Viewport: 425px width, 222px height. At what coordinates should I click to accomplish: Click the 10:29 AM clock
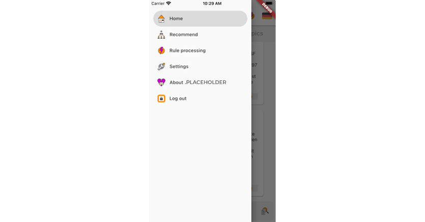pos(212,4)
